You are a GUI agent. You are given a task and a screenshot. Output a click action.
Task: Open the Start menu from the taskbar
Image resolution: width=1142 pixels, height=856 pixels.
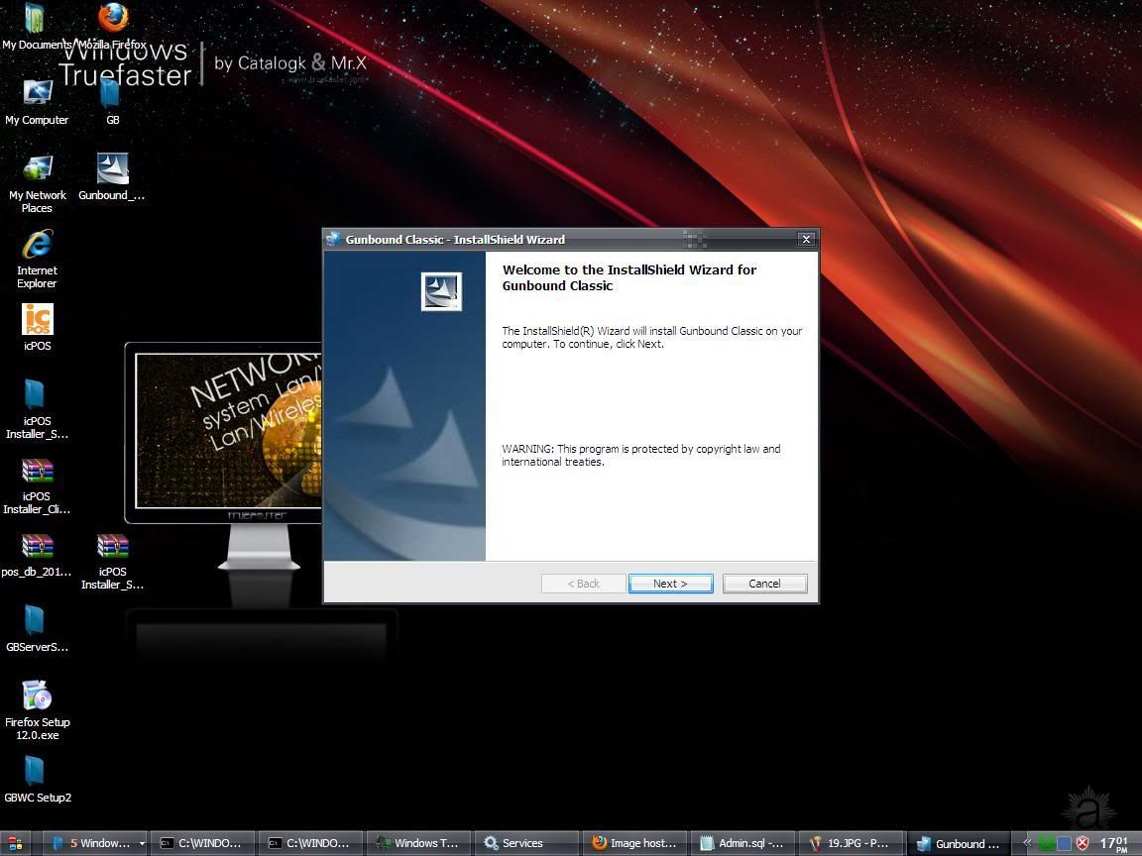pos(16,843)
